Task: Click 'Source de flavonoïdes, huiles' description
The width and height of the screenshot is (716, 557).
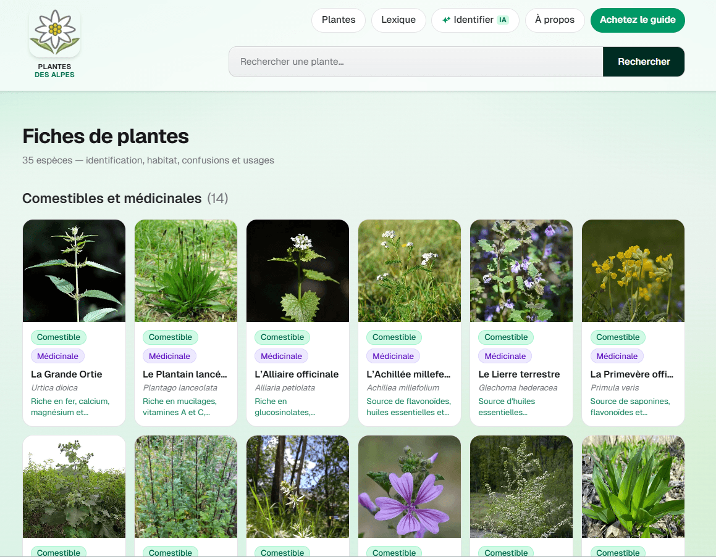Action: click(409, 407)
